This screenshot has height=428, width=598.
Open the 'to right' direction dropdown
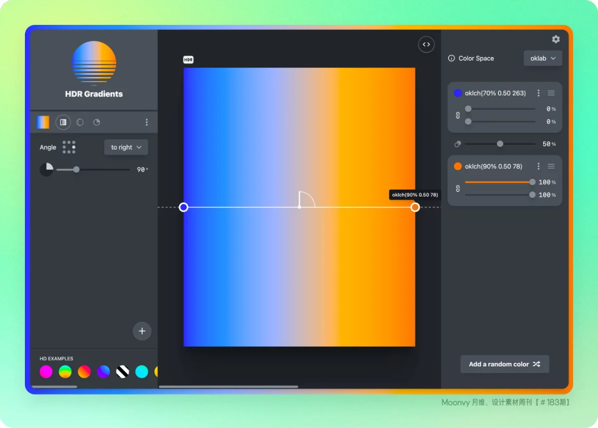point(126,147)
